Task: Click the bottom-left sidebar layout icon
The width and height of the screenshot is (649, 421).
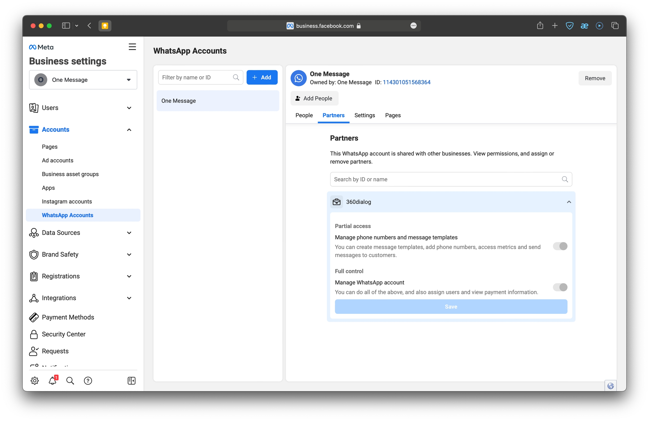Action: [x=131, y=381]
